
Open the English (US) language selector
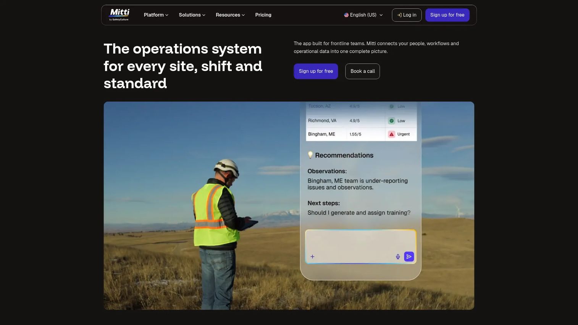[x=363, y=15]
